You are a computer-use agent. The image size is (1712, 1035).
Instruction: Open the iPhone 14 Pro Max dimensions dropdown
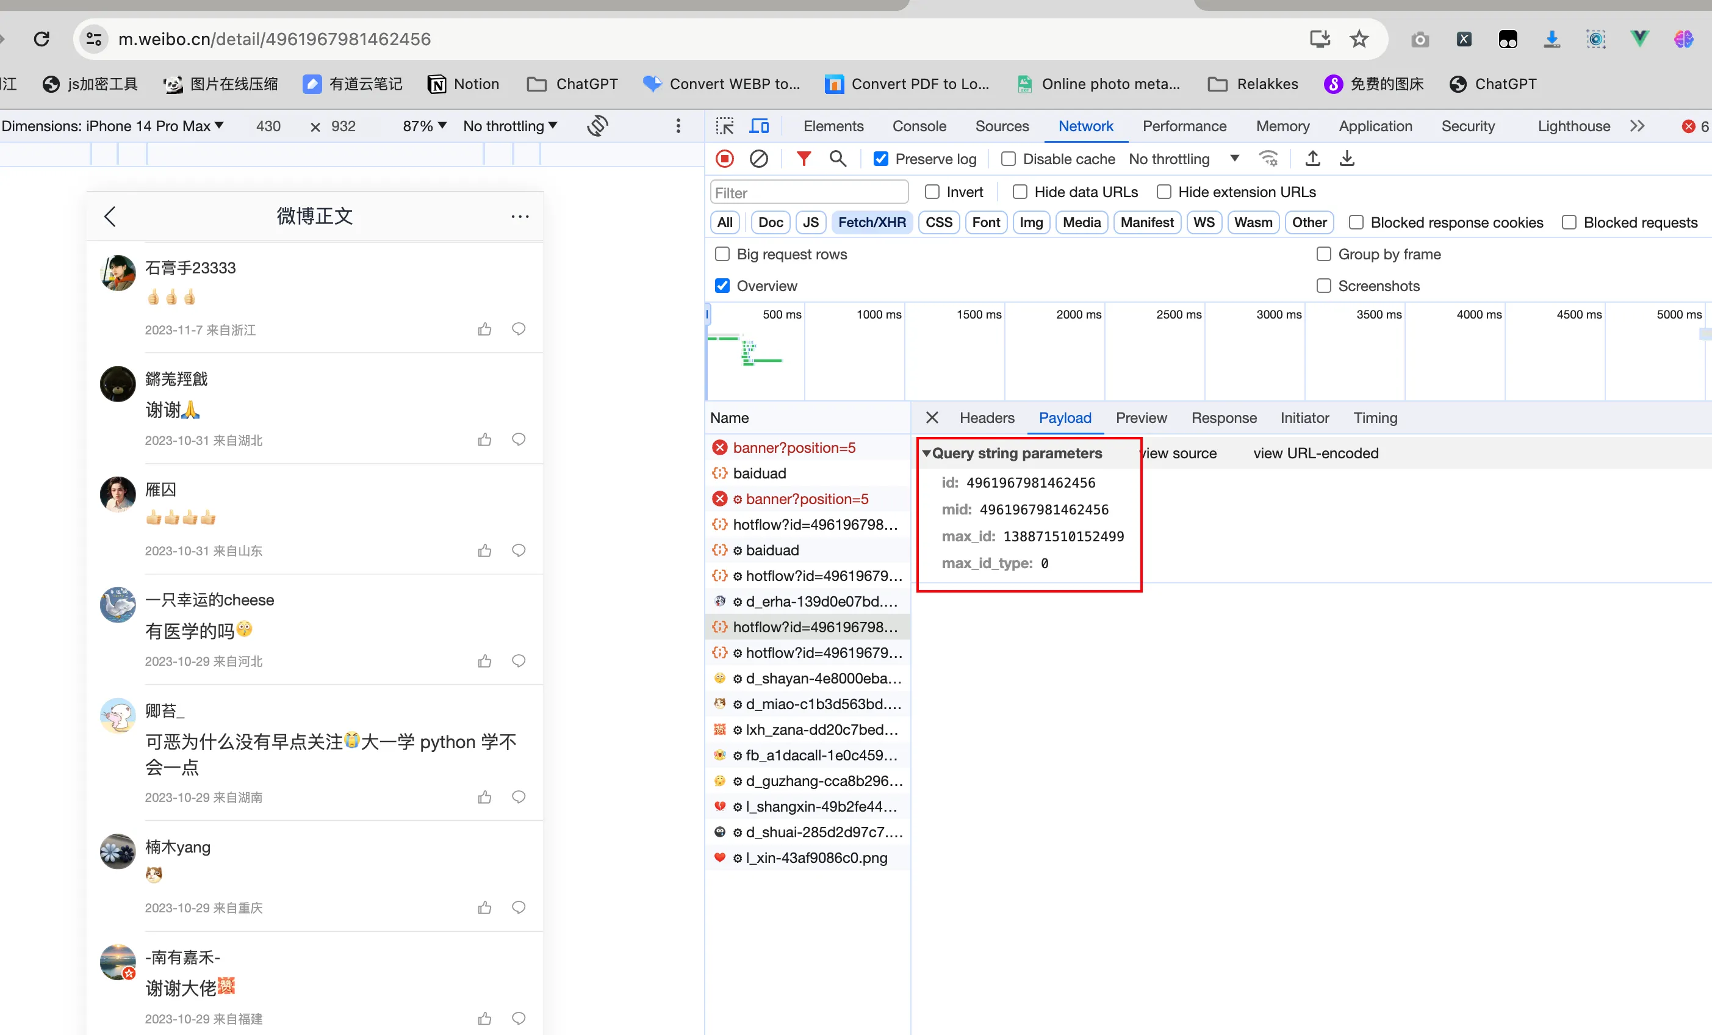[112, 126]
